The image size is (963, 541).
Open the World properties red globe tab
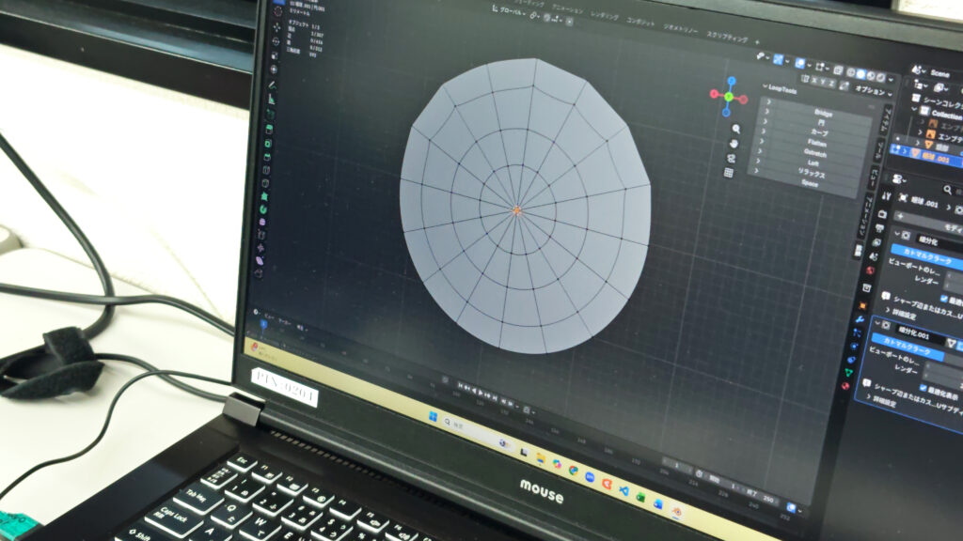click(x=870, y=270)
